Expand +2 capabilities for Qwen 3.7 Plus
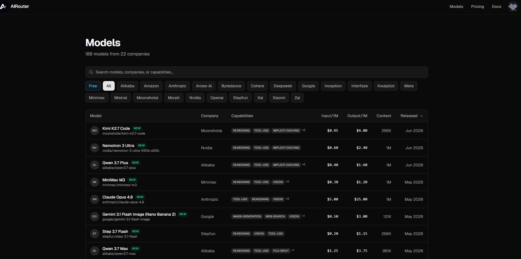 (303, 165)
